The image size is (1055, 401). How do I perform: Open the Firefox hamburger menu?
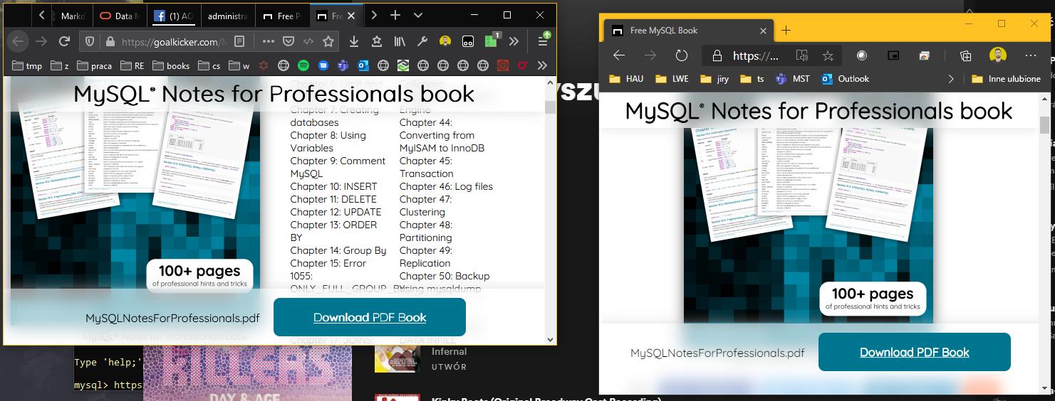click(x=543, y=41)
